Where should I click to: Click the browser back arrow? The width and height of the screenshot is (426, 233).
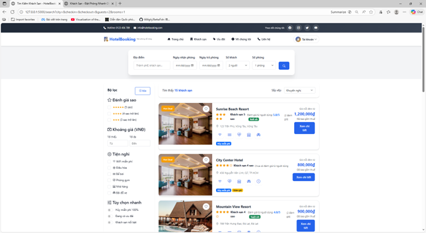4,12
